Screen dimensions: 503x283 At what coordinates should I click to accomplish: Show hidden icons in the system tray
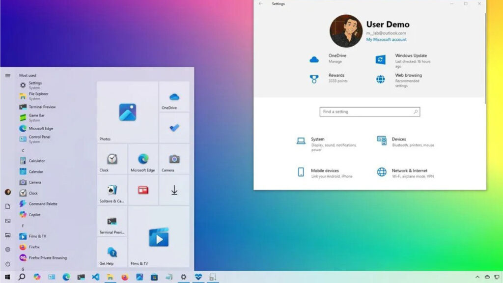click(477, 277)
